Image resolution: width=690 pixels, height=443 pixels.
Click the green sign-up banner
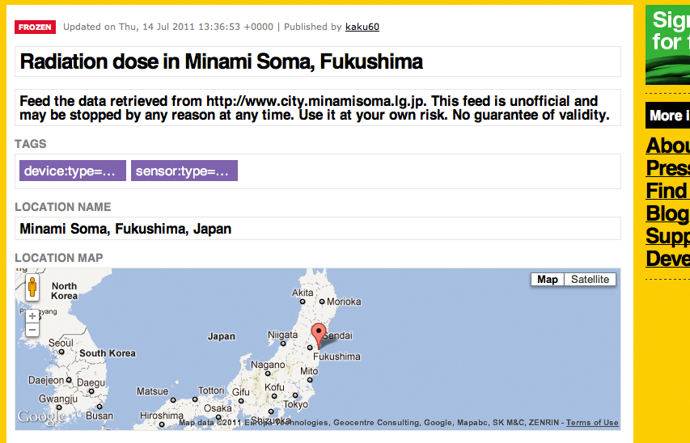pyautogui.click(x=667, y=45)
